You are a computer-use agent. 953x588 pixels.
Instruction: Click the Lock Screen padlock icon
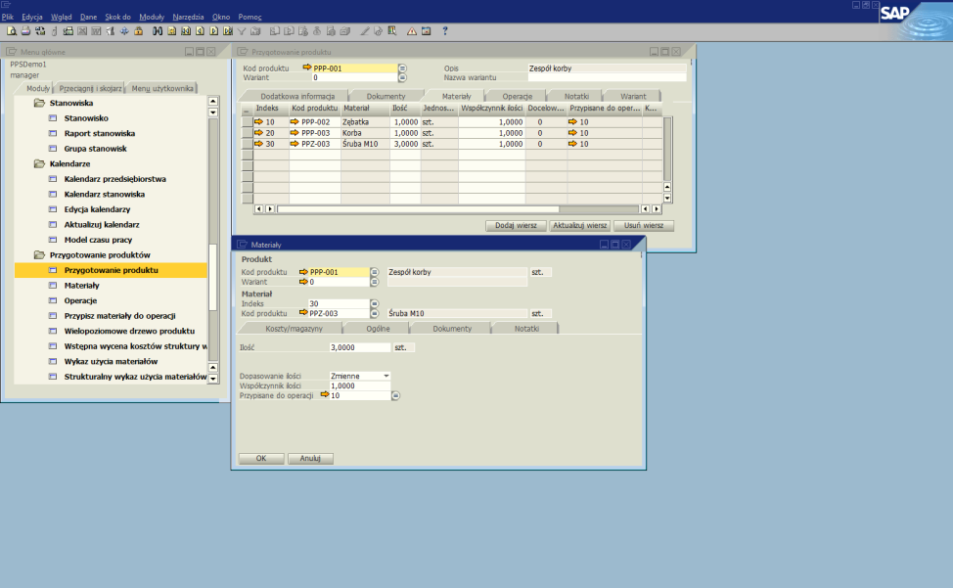pyautogui.click(x=139, y=31)
